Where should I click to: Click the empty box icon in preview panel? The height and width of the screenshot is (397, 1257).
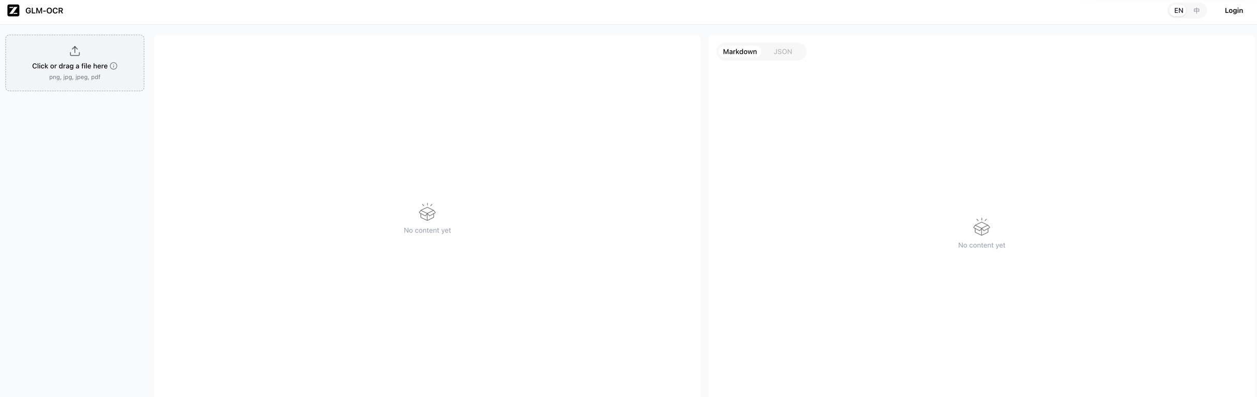(x=427, y=212)
